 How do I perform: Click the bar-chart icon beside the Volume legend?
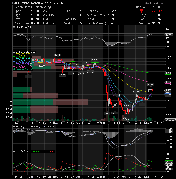click(14, 69)
